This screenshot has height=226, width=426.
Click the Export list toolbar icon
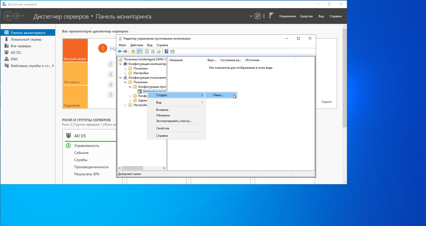[x=159, y=51]
